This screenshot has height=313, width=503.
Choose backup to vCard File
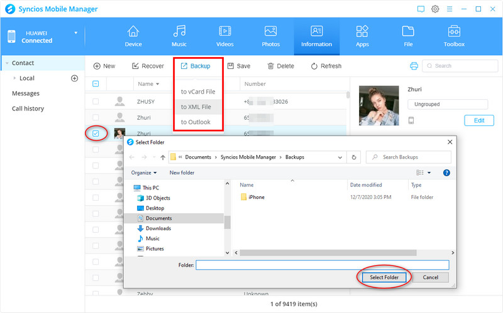198,92
